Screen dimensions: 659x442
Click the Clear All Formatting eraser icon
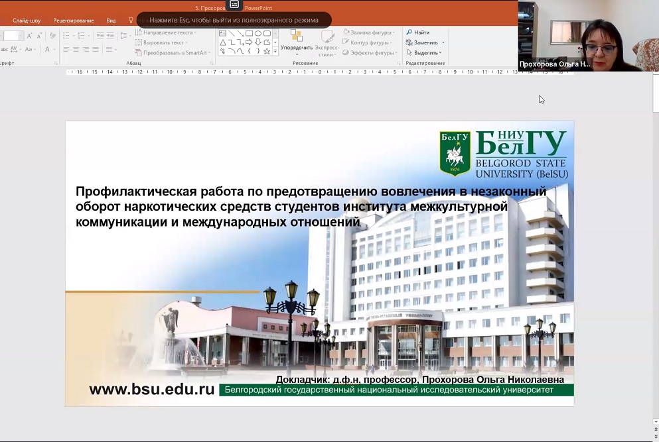click(52, 36)
